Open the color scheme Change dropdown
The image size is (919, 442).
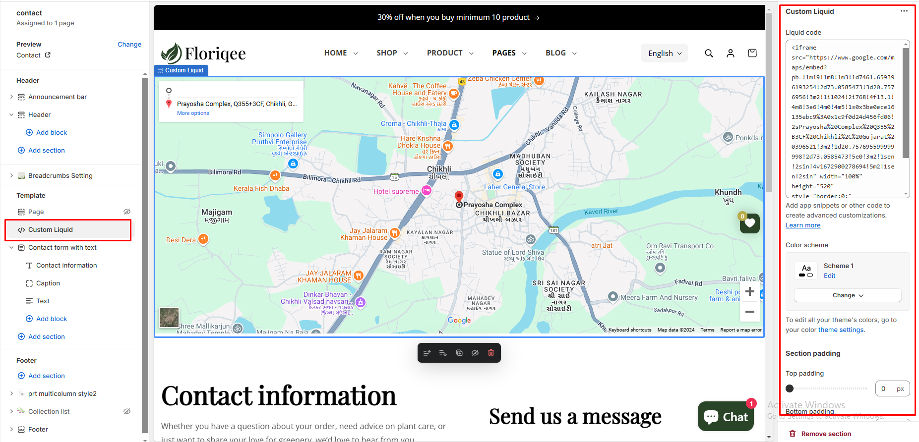click(848, 295)
